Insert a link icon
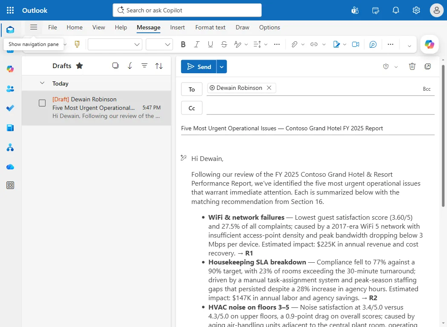 point(314,44)
